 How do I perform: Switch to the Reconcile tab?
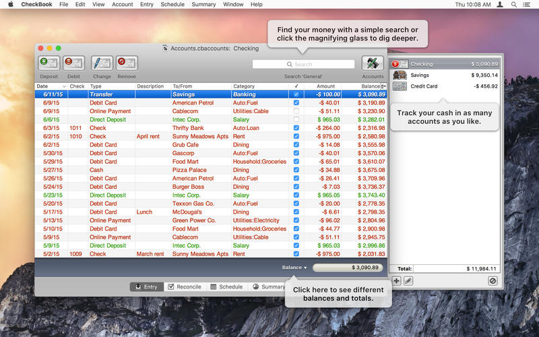click(x=184, y=286)
